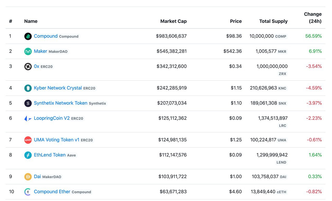The image size is (332, 201).
Task: Click the 1.64% change value
Action: (315, 155)
